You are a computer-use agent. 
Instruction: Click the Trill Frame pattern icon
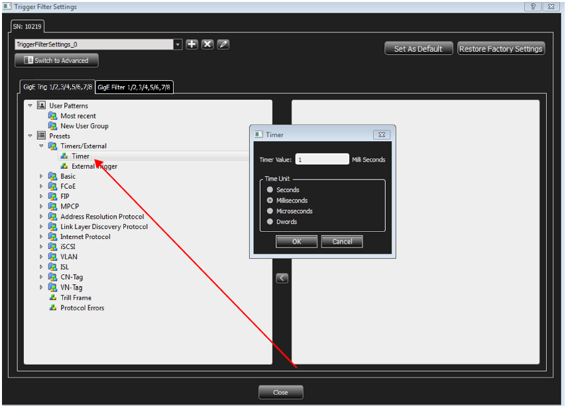pyautogui.click(x=53, y=298)
